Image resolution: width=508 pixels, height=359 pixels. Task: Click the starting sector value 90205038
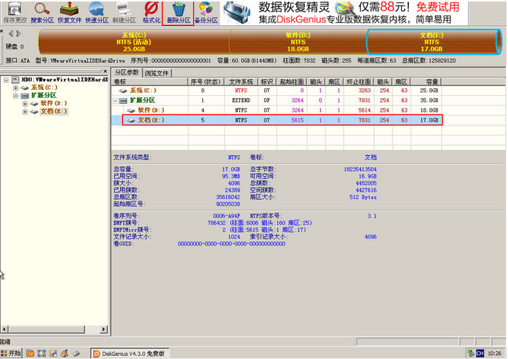pyautogui.click(x=228, y=204)
